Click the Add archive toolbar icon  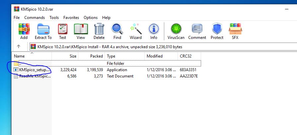[24, 29]
